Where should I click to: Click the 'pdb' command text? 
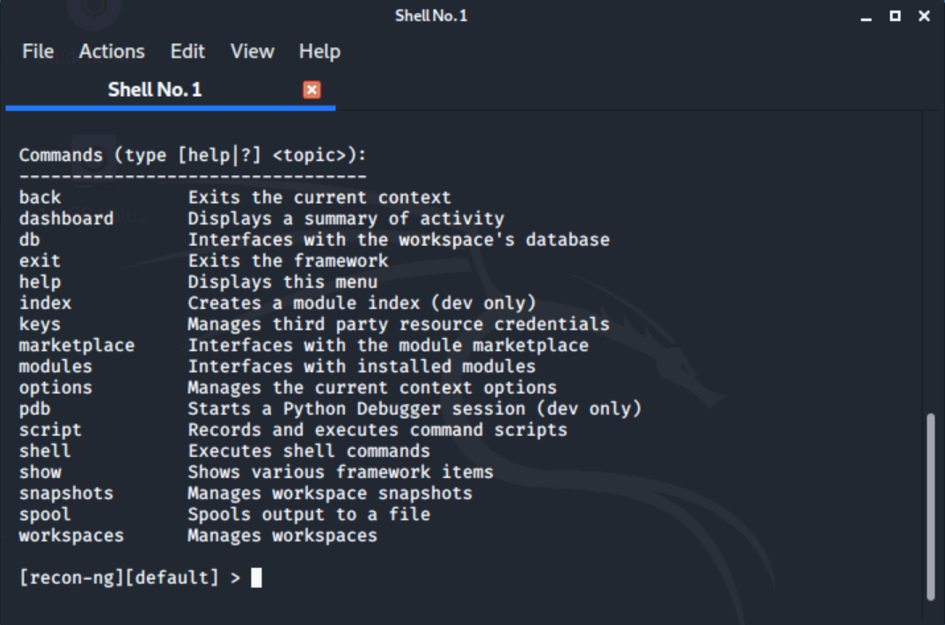coord(35,408)
